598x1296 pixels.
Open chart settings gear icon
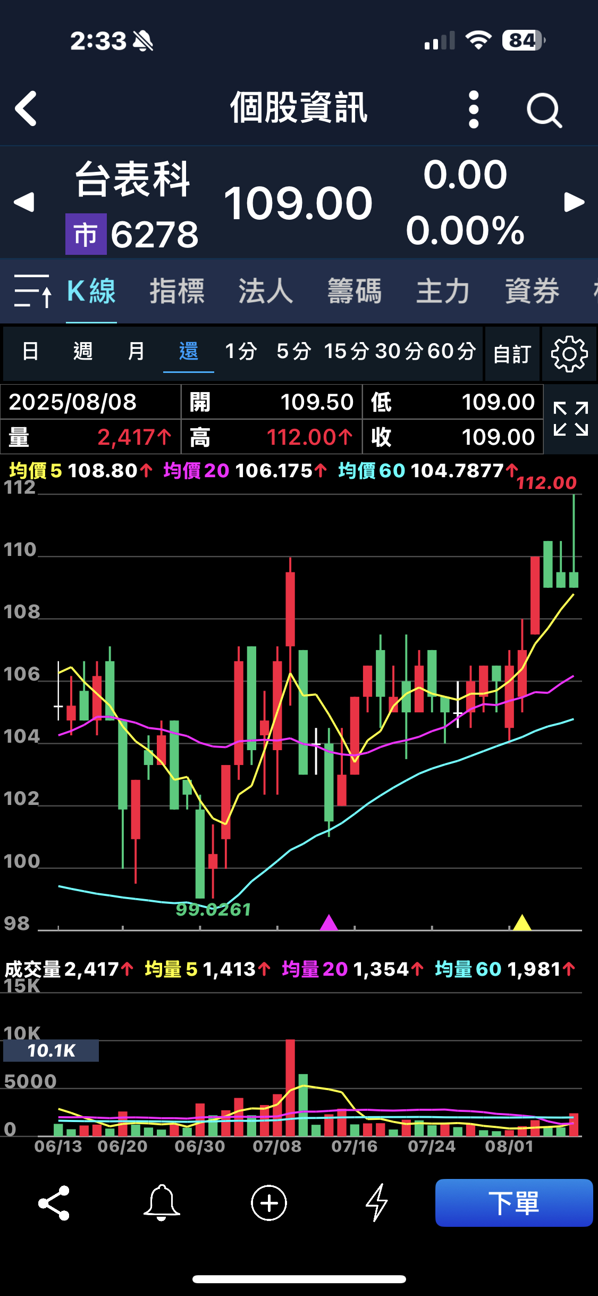coord(569,354)
